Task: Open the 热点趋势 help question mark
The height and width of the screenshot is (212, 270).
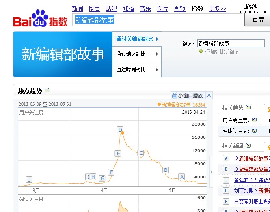Action: 47,90
